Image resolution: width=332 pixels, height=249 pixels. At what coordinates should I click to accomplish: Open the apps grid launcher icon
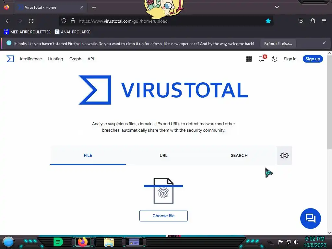(249, 59)
